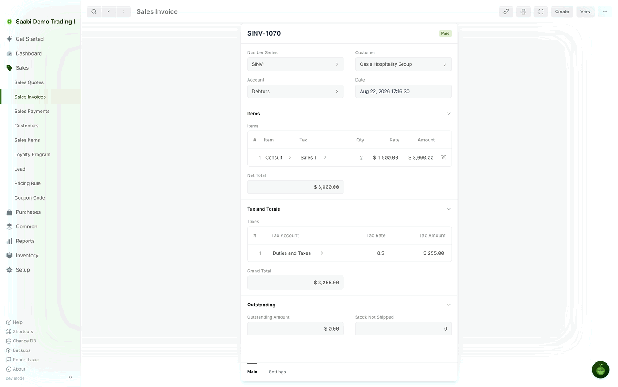Open the Setup section
The width and height of the screenshot is (618, 387).
[x=23, y=270]
